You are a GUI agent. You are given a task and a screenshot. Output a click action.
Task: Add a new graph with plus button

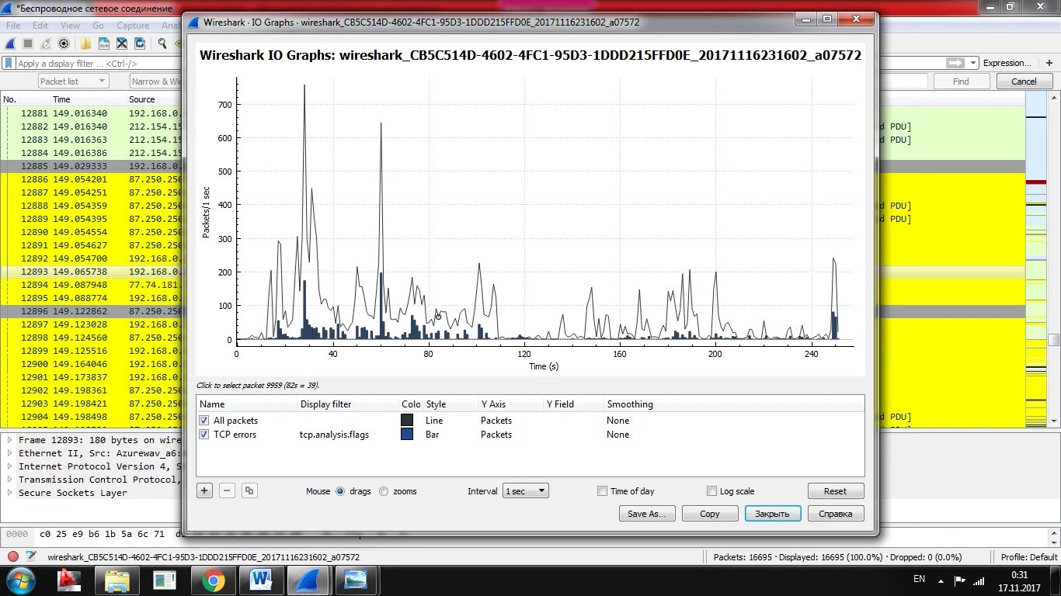204,490
